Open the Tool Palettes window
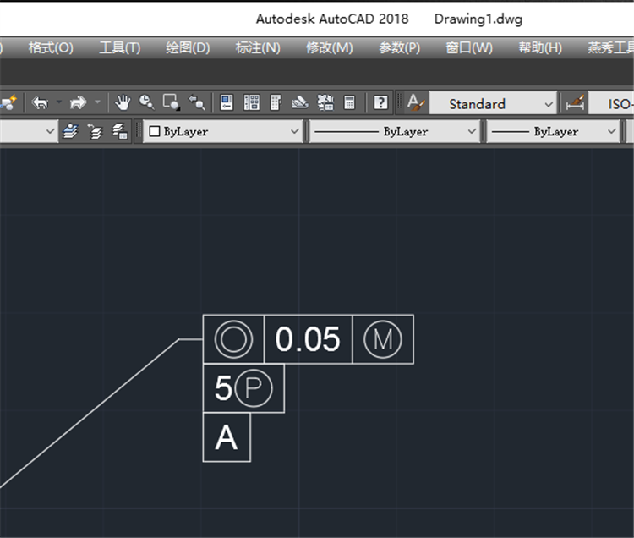Image resolution: width=634 pixels, height=538 pixels. pyautogui.click(x=276, y=102)
